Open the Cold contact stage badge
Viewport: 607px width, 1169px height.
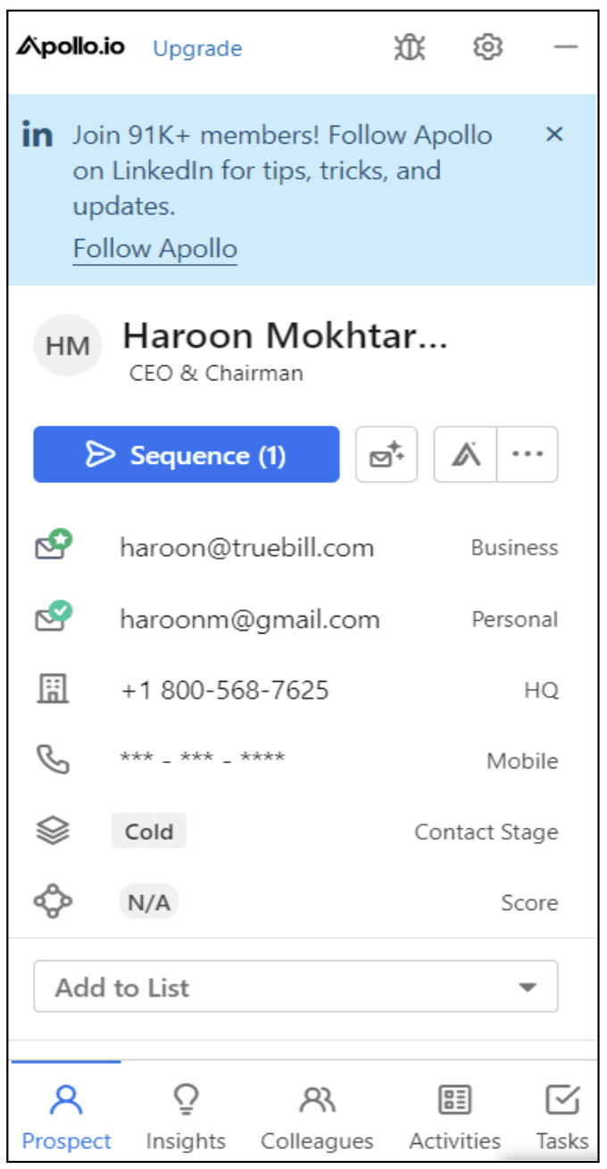coord(149,831)
